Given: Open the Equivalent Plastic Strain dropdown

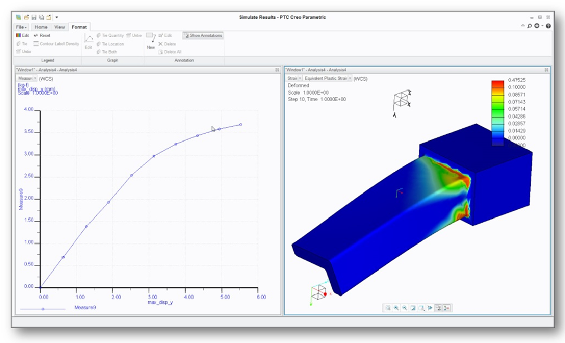Looking at the screenshot, I should click(x=328, y=78).
